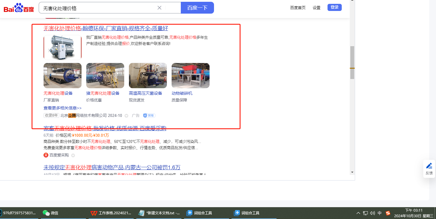Image resolution: width=436 pixels, height=219 pixels.
Task: Toggle the 中 input language indicator
Action: pyautogui.click(x=380, y=213)
